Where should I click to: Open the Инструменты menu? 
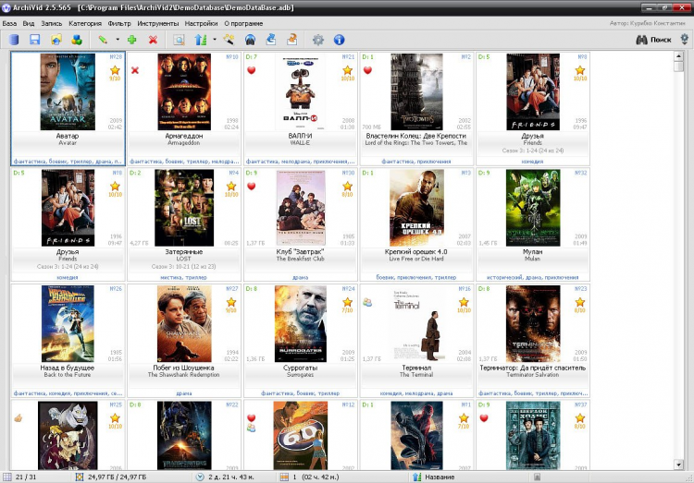click(x=156, y=22)
